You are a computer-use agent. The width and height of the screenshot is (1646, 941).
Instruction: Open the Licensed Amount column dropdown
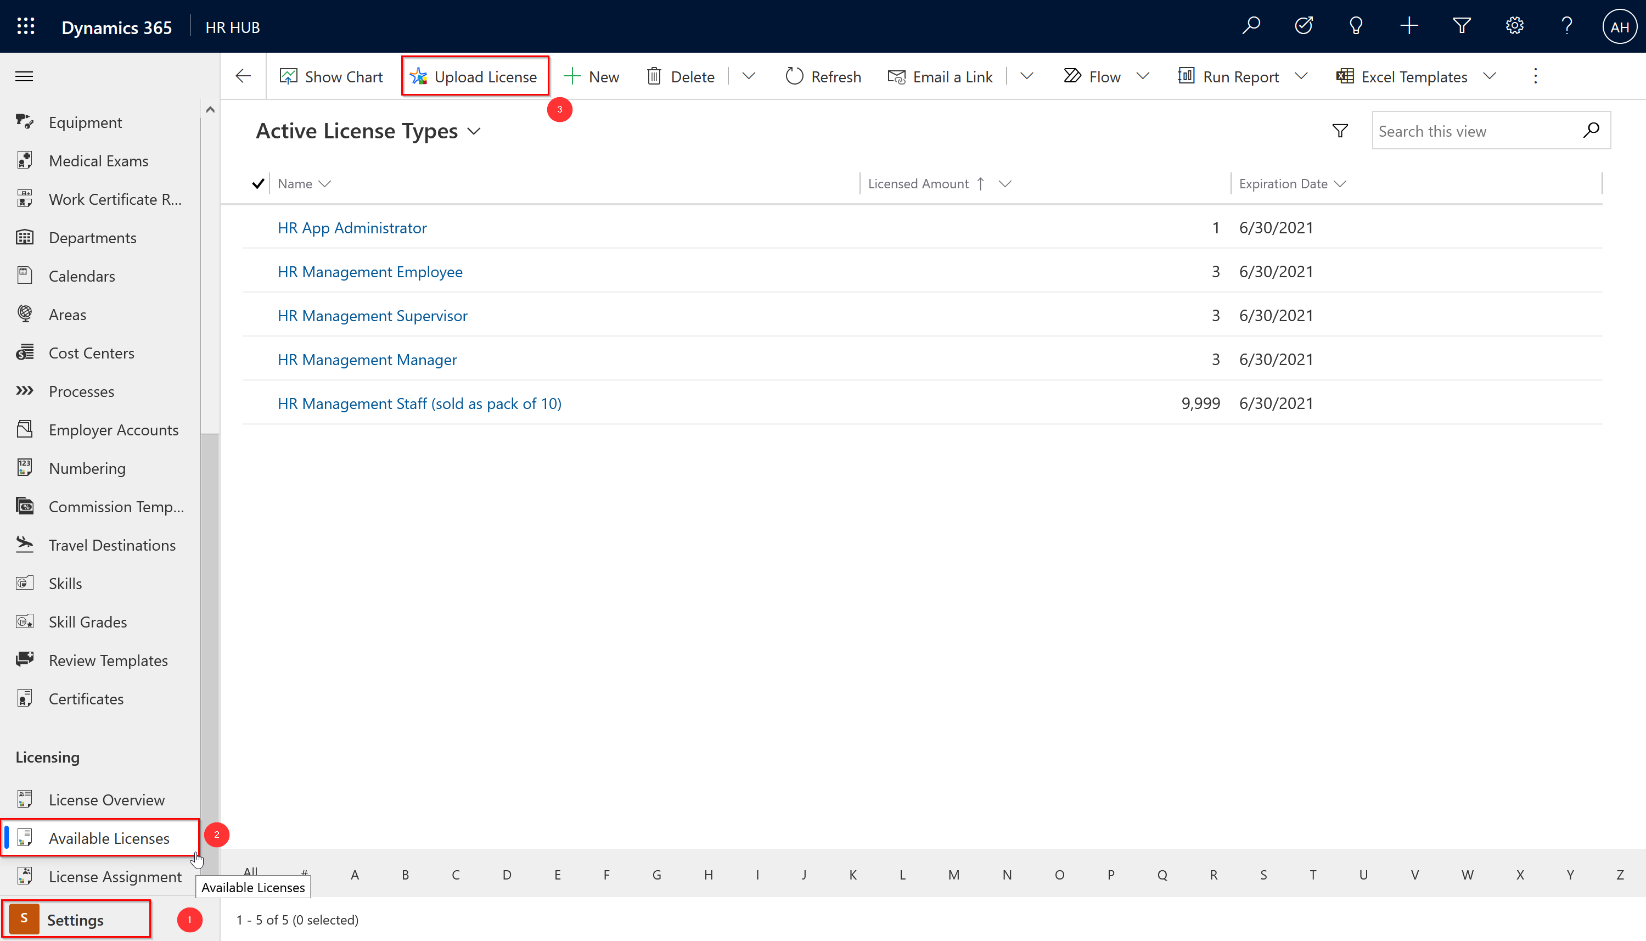click(1004, 183)
